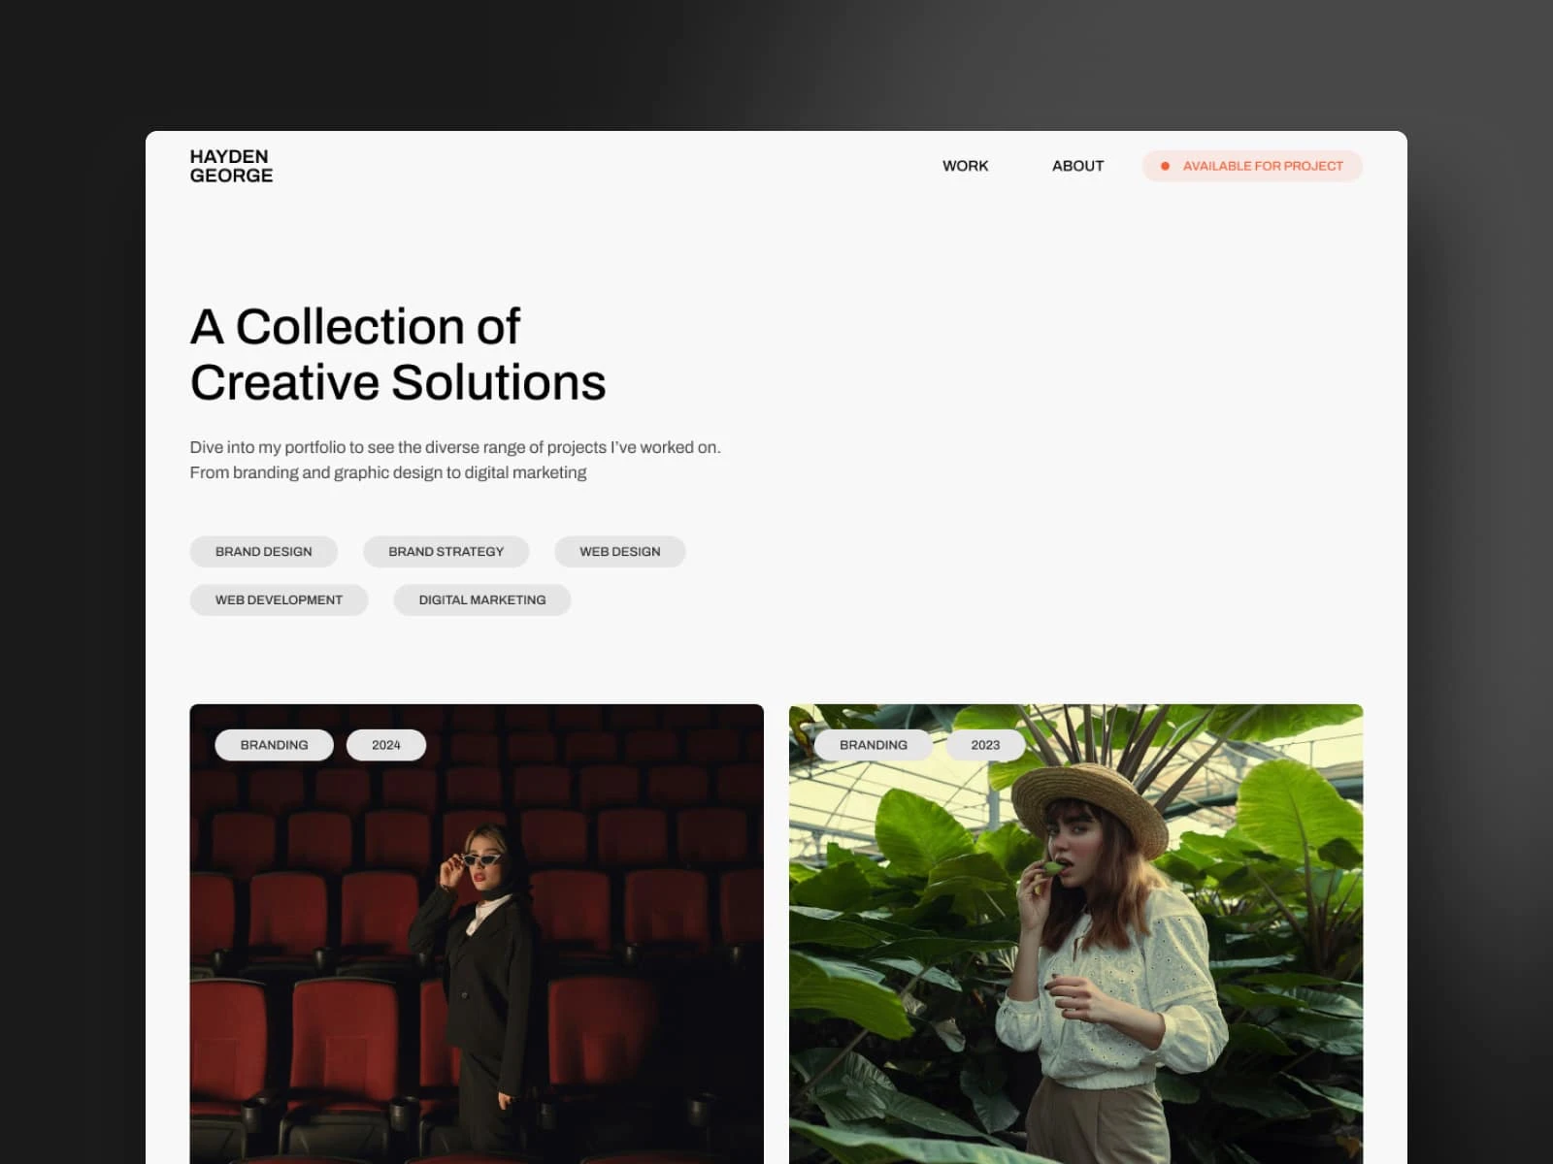This screenshot has height=1164, width=1553.
Task: Select the BRAND STRATEGY tag
Action: (x=446, y=551)
